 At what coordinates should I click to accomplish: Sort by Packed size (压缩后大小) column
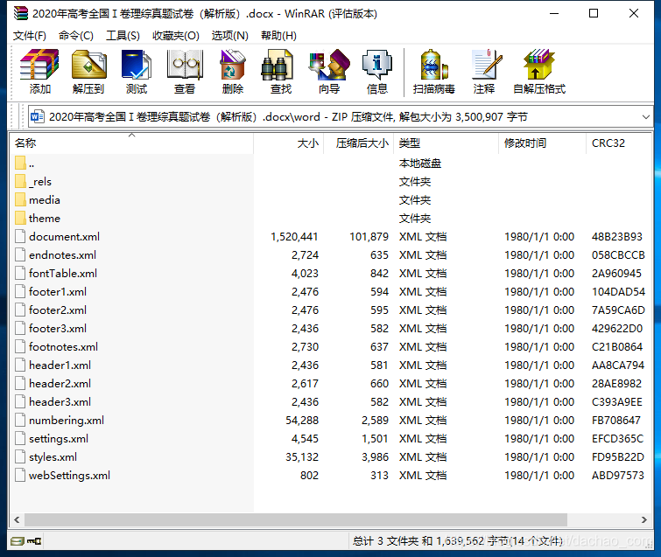point(359,143)
